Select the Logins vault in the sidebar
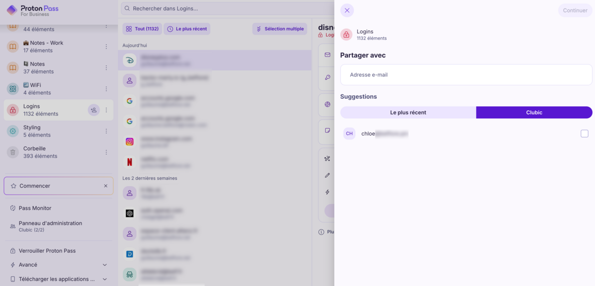The width and height of the screenshot is (595, 286). click(x=59, y=110)
